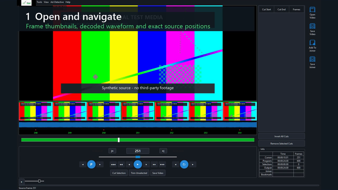Image resolution: width=338 pixels, height=190 pixels.
Task: Click Save Video button below playback controls
Action: click(158, 173)
